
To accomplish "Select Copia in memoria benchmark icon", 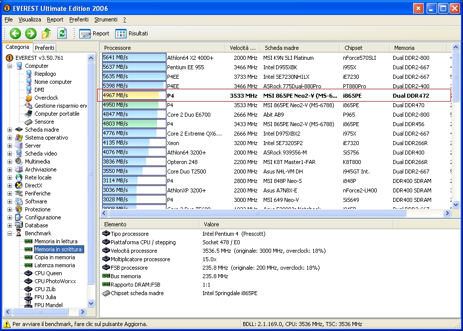I will 28,257.
